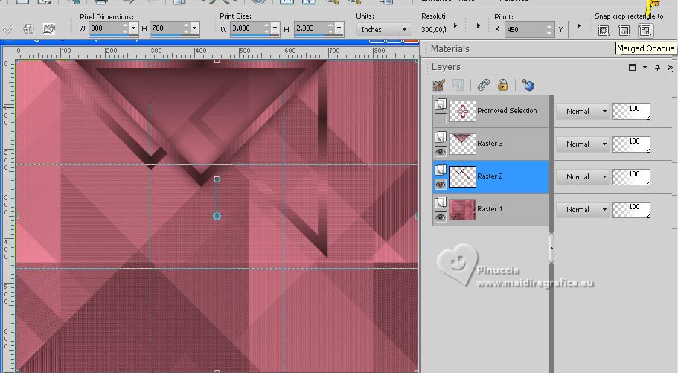This screenshot has height=373, width=678.
Task: Click the Raster 2 layer thumbnail
Action: tap(462, 177)
